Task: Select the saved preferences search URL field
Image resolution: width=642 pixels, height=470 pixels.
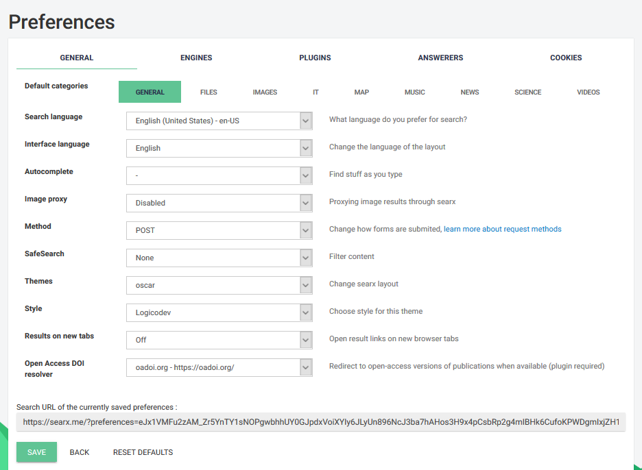Action: 321,422
